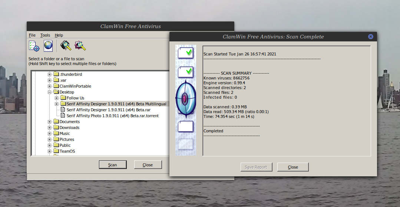The image size is (400, 207).
Task: Expand the Music folder node
Action: [x=49, y=133]
